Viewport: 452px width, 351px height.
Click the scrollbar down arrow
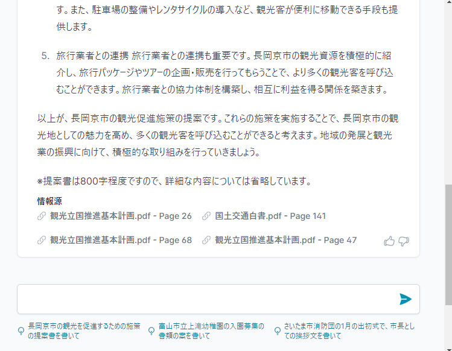point(448,349)
